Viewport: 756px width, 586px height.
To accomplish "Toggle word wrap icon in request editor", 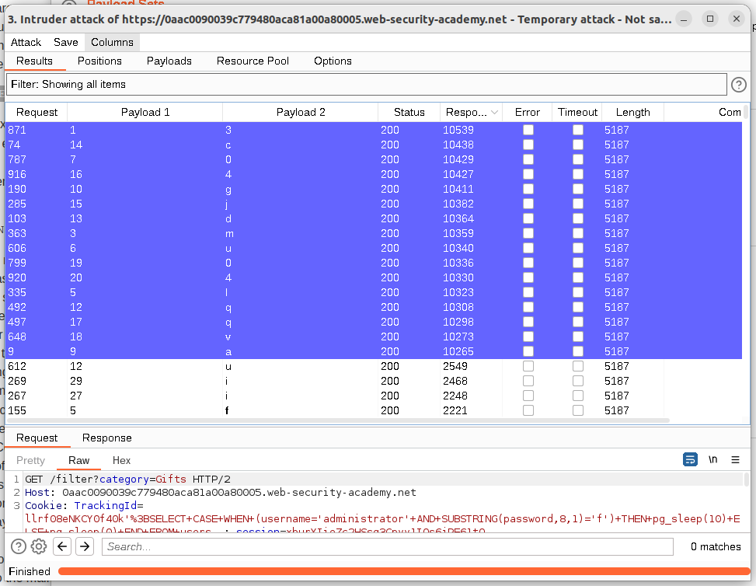I will click(690, 459).
